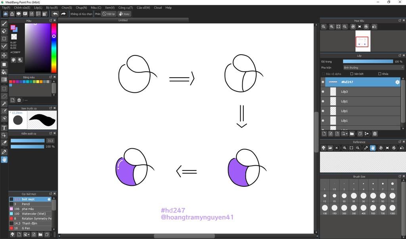Choose the phai màu brush
Image resolution: width=406 pixels, height=239 pixels.
pyautogui.click(x=30, y=209)
